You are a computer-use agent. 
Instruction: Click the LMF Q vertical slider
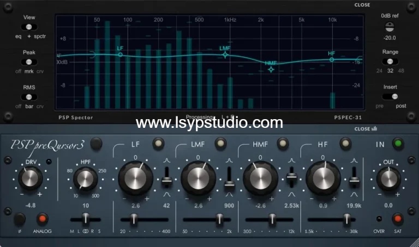(x=229, y=177)
